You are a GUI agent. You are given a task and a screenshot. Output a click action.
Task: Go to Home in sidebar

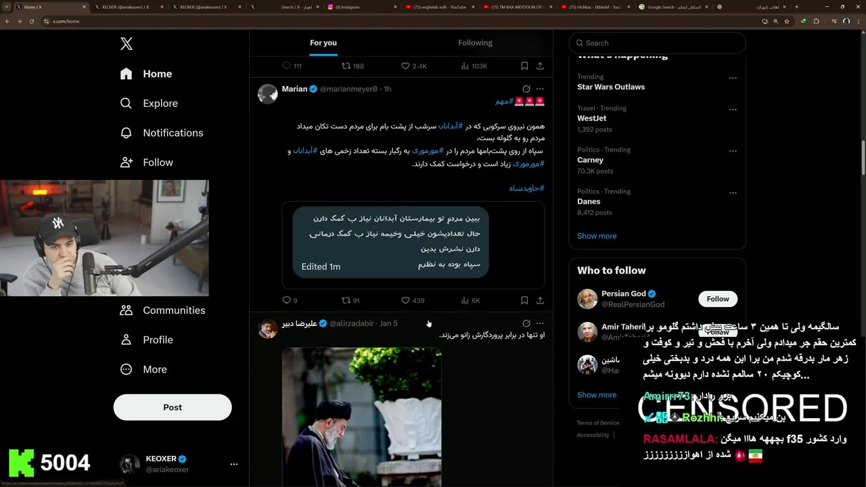coord(146,74)
